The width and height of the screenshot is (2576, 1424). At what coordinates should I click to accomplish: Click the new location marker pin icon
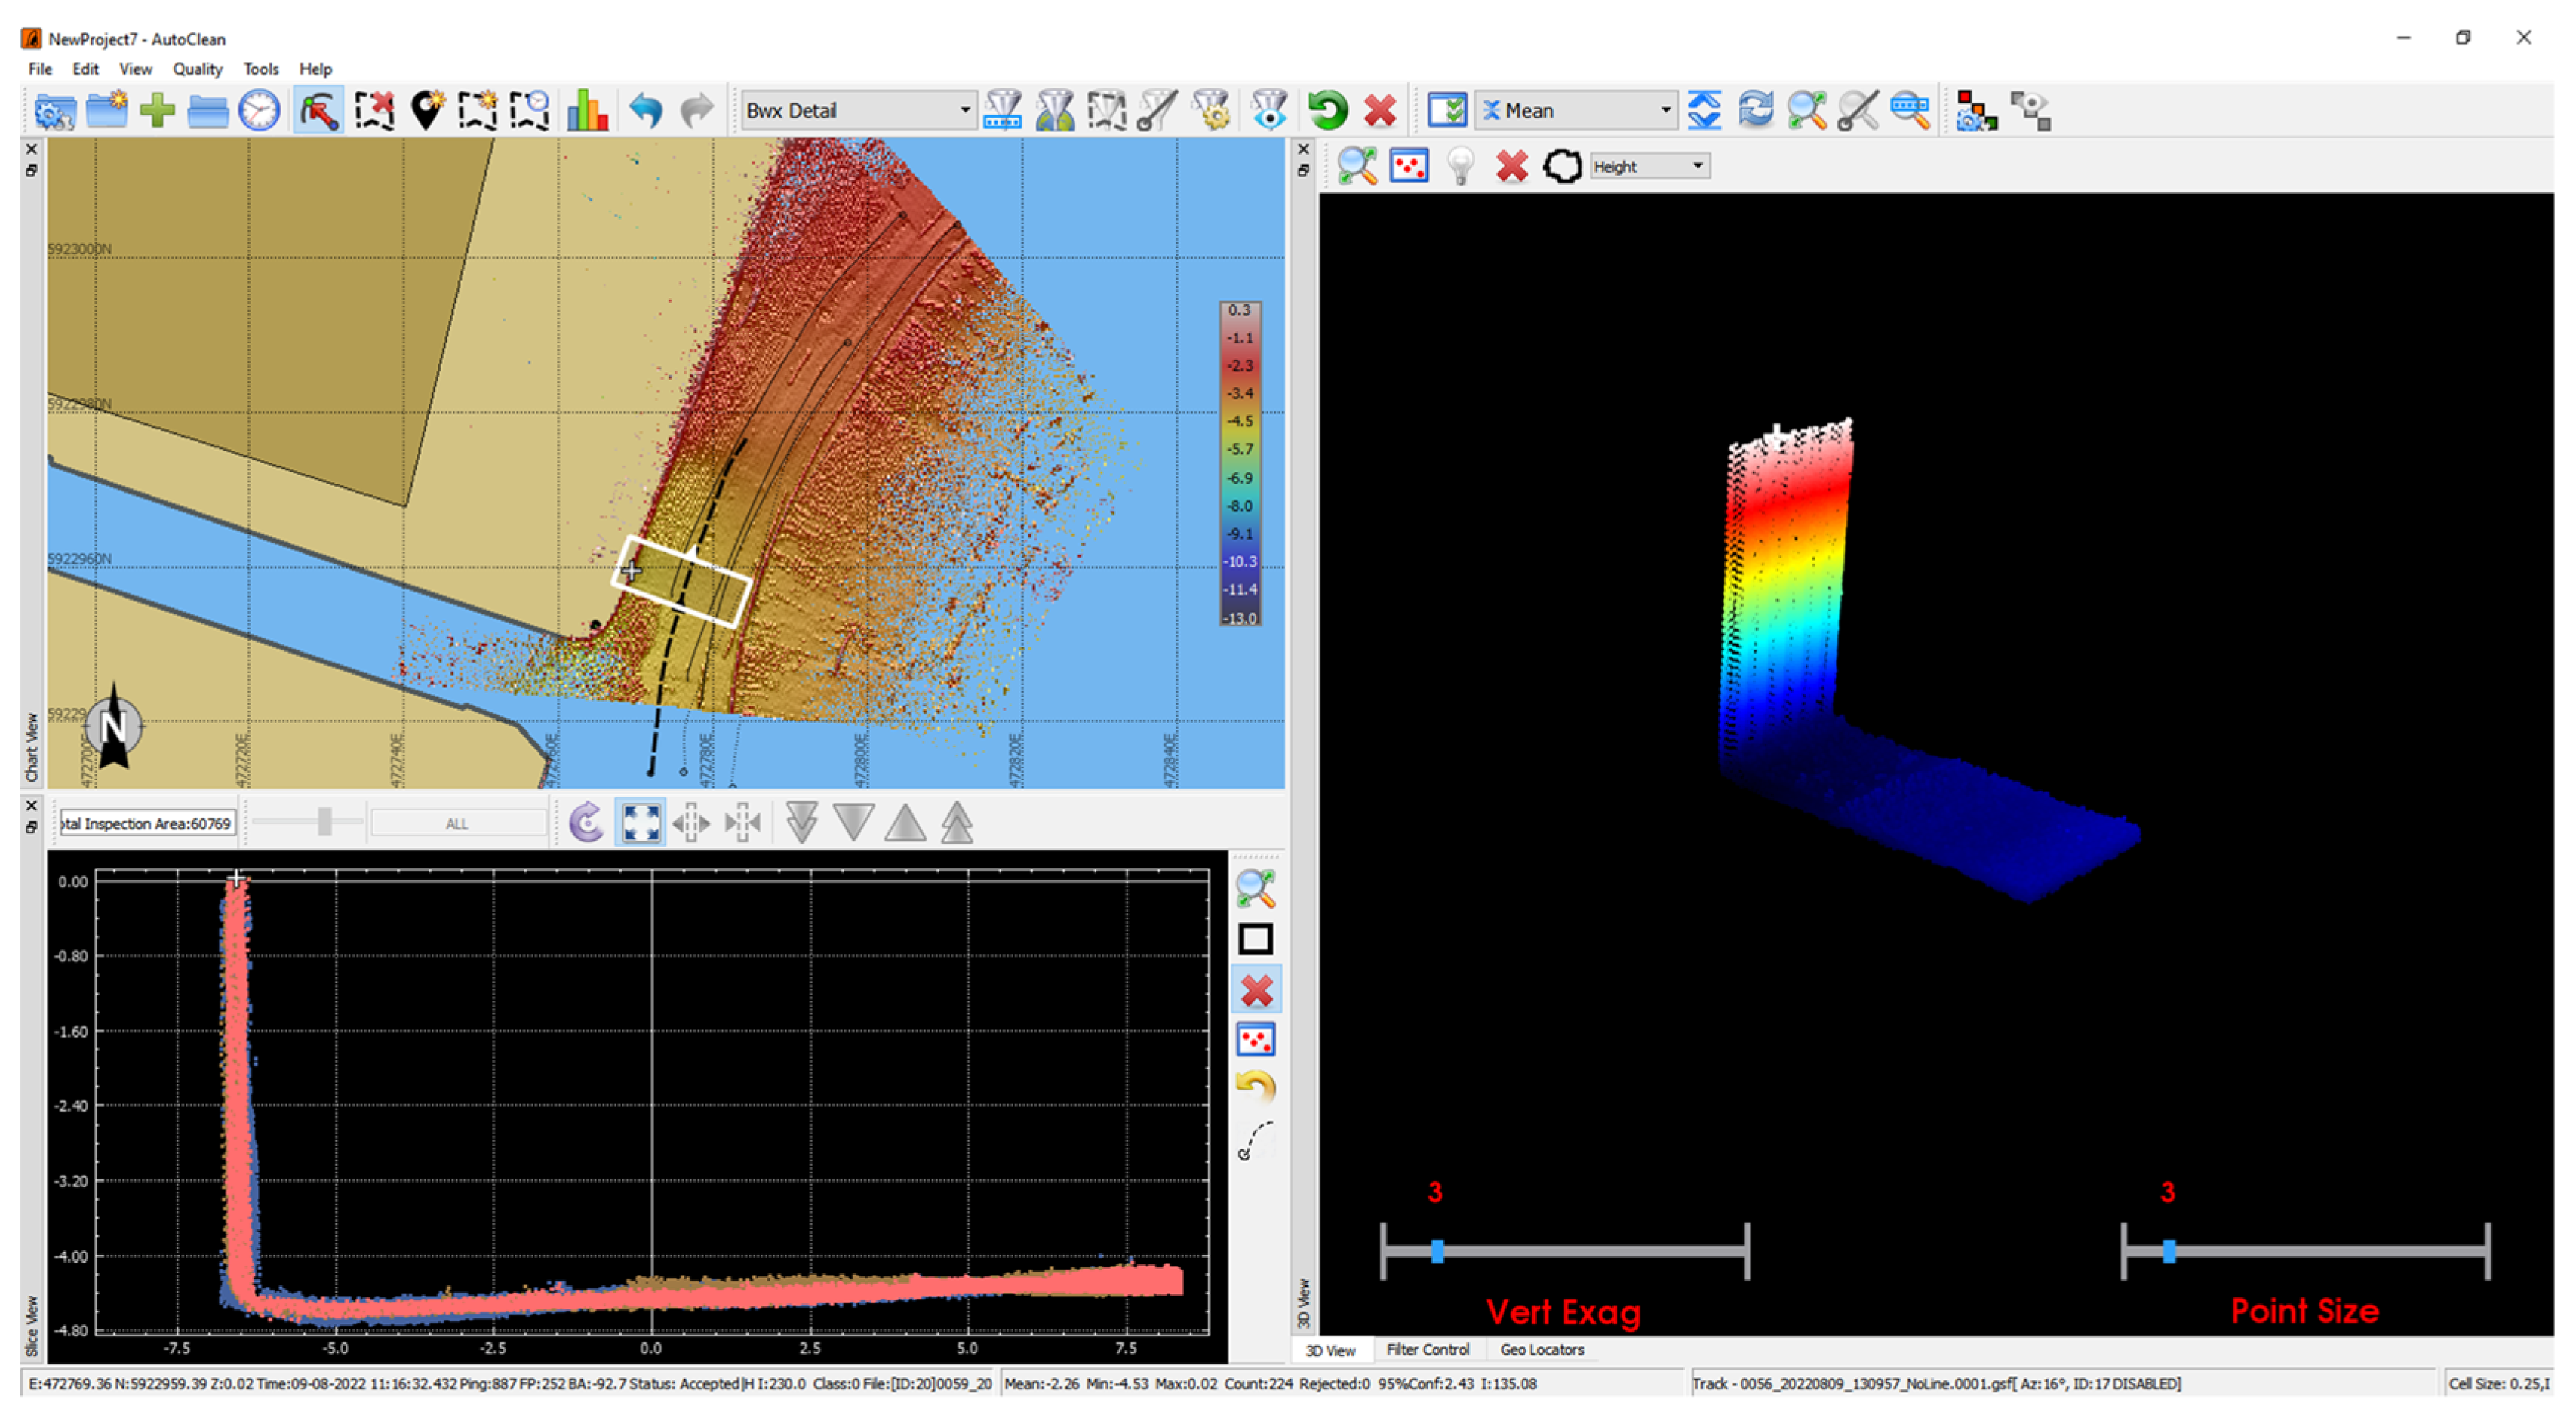click(x=427, y=110)
